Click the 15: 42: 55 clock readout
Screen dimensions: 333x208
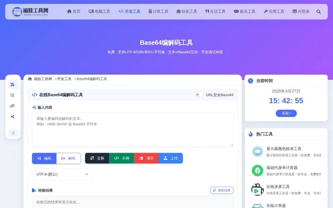[x=286, y=101]
